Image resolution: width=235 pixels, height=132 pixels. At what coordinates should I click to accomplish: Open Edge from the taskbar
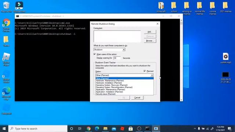97,129
